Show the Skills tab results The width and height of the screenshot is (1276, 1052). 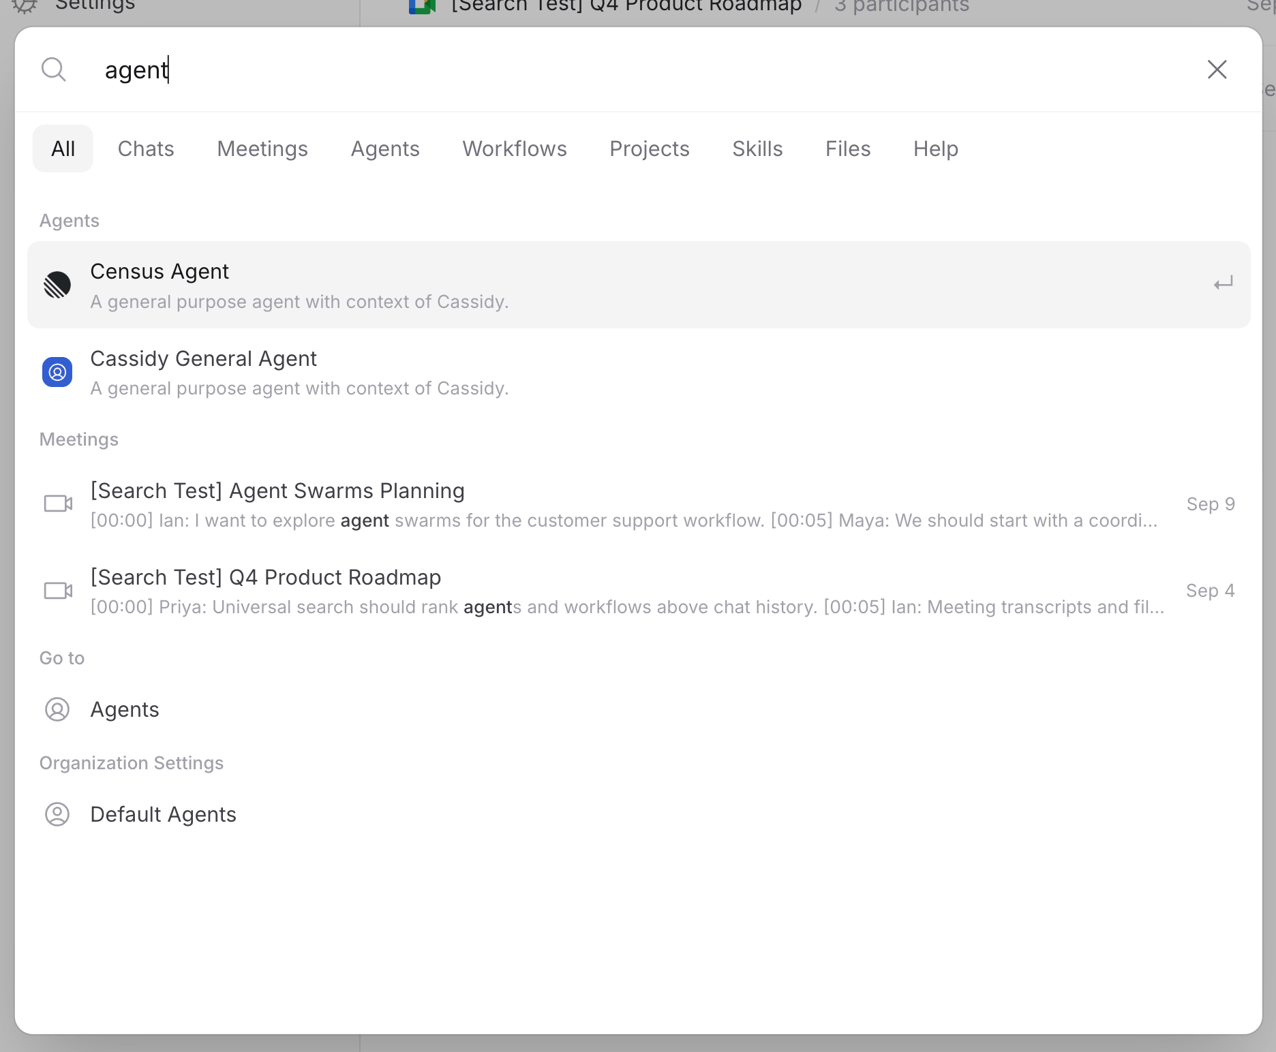757,149
